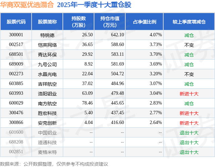Viewport: 215px width, 167px height.
Task: Click 新进十大 status for 洛阳钼业
Action: [x=189, y=94]
